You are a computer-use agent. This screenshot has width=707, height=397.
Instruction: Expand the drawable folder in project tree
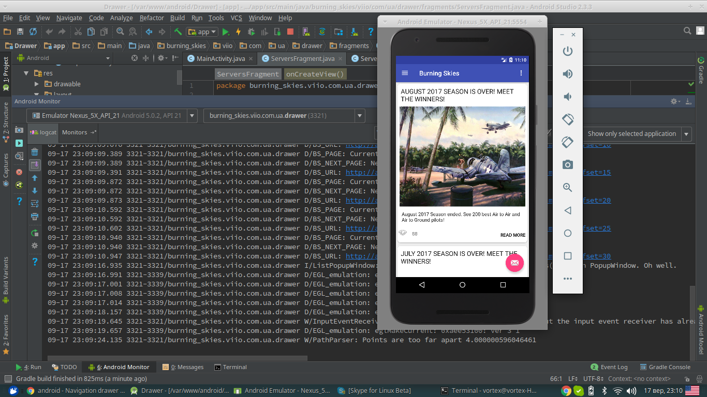coord(37,84)
